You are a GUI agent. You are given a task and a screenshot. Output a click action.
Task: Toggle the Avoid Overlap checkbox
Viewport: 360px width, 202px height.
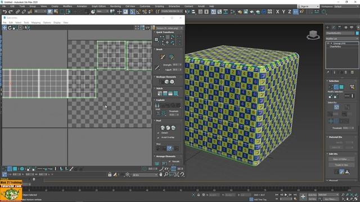tap(158, 137)
